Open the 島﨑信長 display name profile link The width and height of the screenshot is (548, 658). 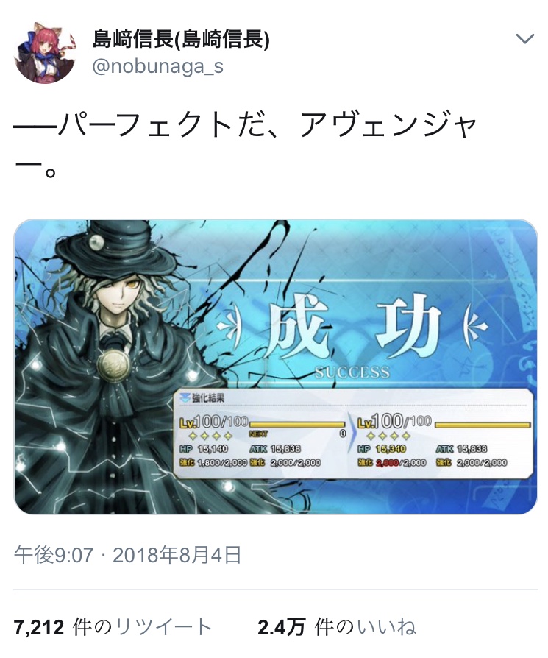click(x=181, y=40)
